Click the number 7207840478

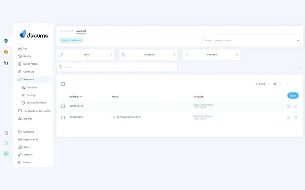coord(76,106)
